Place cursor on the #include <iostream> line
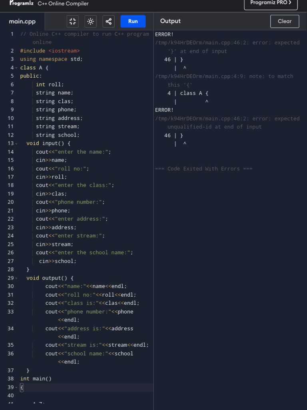Image resolution: width=307 pixels, height=410 pixels. [x=50, y=51]
